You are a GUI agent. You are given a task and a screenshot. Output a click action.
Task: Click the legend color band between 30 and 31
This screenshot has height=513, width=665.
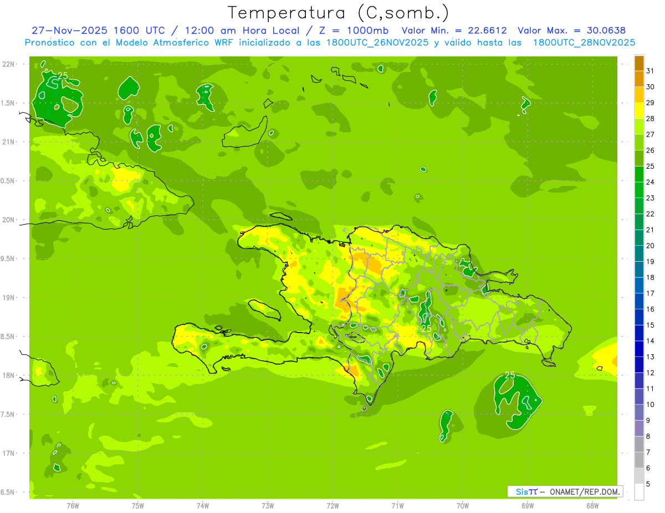(x=639, y=79)
